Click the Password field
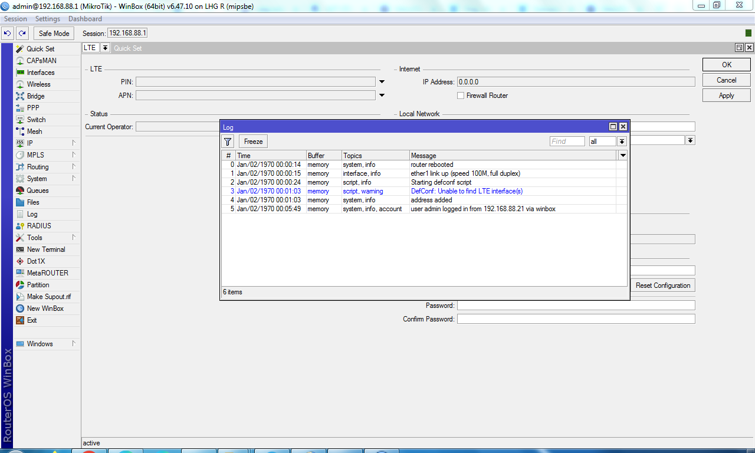Image resolution: width=755 pixels, height=453 pixels. (576, 306)
